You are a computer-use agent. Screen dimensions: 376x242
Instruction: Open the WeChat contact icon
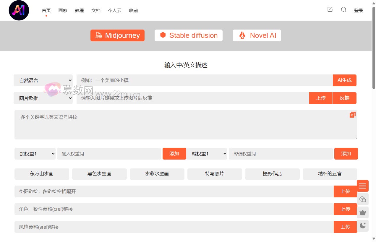[362, 199]
